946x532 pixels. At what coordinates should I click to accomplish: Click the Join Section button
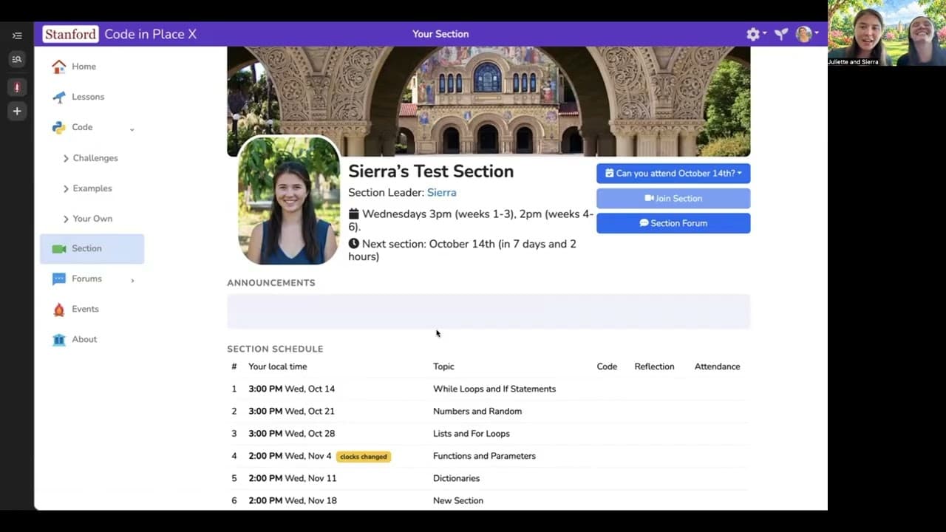click(673, 198)
